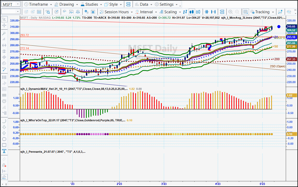Toggle the filled candlestick chart style
The height and width of the screenshot is (187, 298).
coord(191,12)
